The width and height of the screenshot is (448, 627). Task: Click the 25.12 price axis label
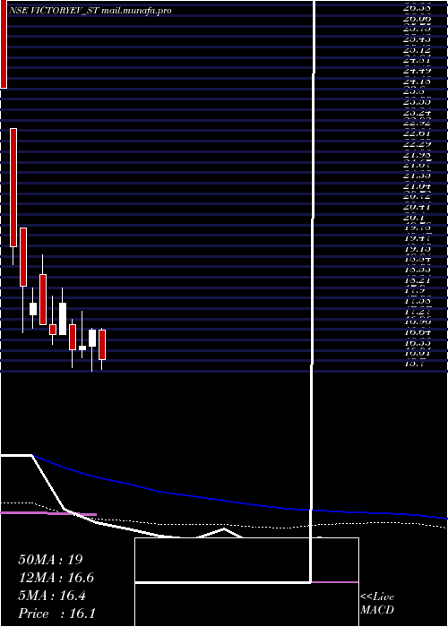[x=418, y=50]
